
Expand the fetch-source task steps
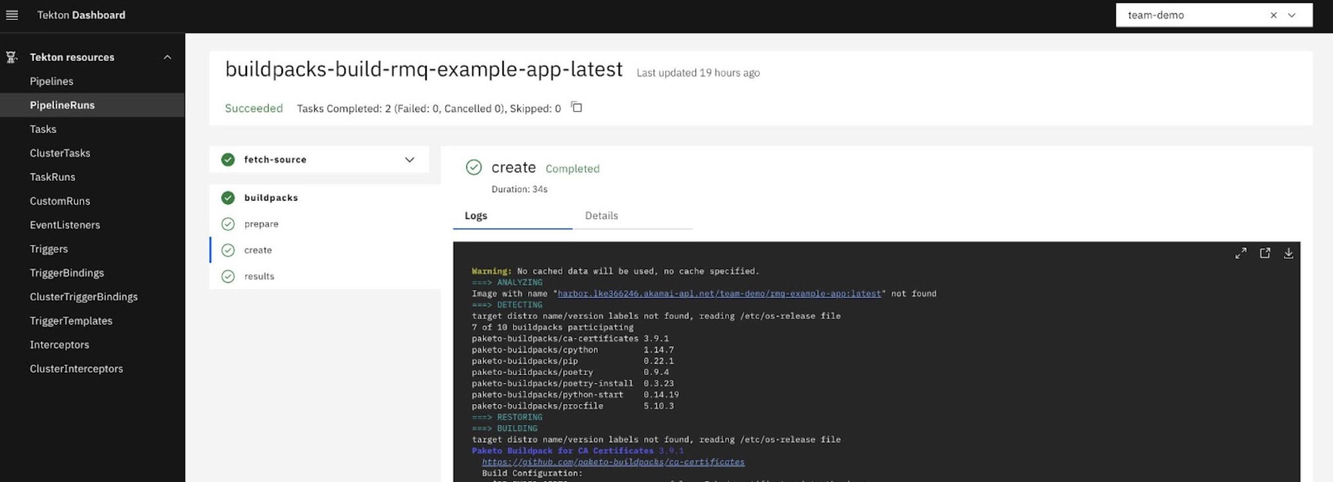409,160
